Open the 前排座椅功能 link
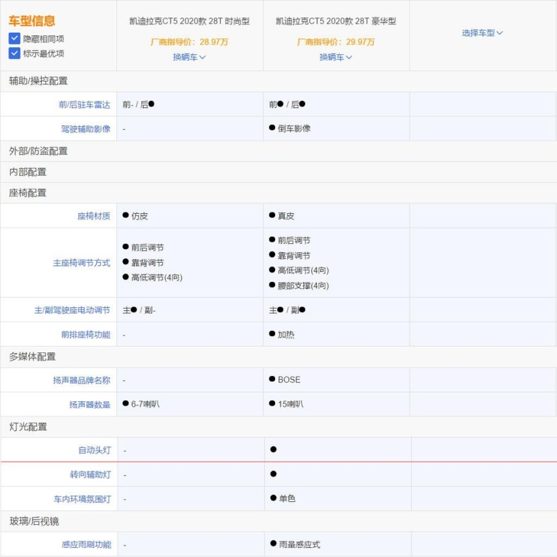This screenshot has height=557, width=557. [x=86, y=335]
